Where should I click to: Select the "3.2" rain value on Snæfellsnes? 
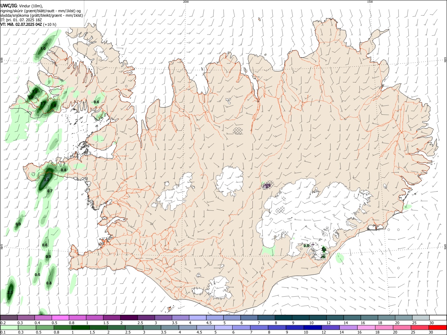tap(46, 180)
